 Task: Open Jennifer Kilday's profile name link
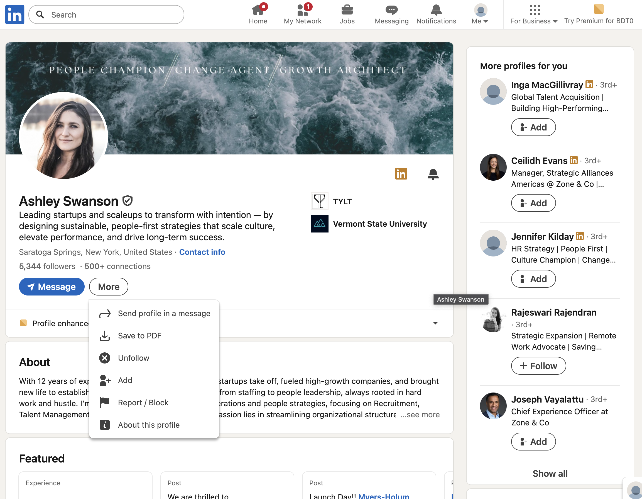(542, 236)
